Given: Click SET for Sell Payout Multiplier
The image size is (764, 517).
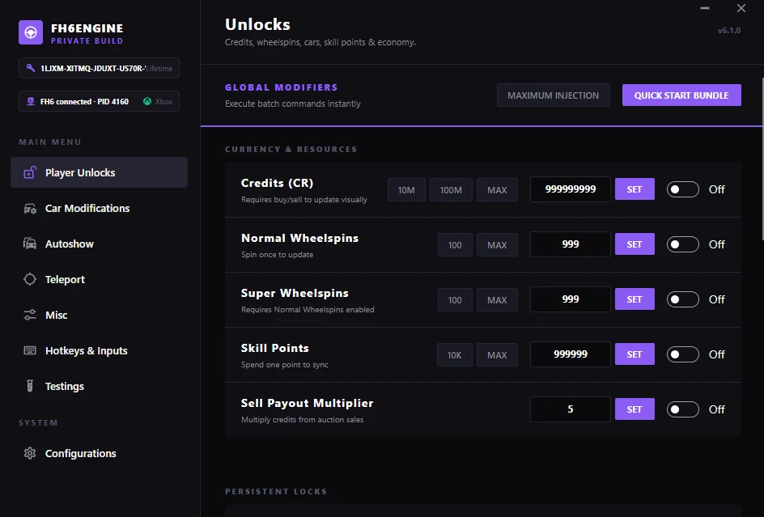Looking at the screenshot, I should [x=635, y=409].
